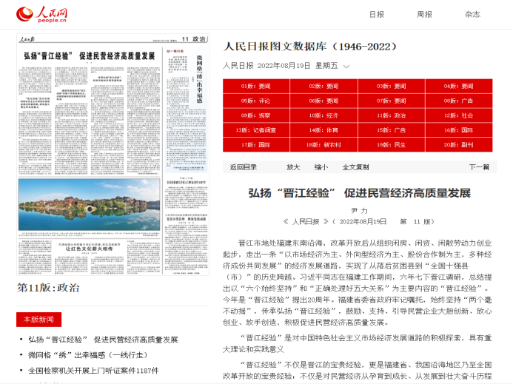The image size is (513, 384).
Task: Click the 人民网 people.cn logo
Action: (41, 15)
